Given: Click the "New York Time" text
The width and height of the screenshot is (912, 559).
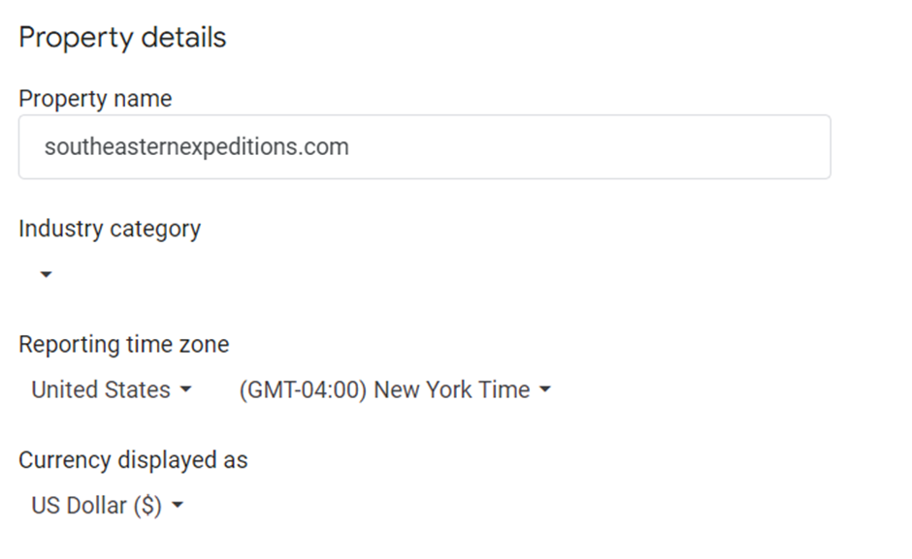Looking at the screenshot, I should click(452, 390).
